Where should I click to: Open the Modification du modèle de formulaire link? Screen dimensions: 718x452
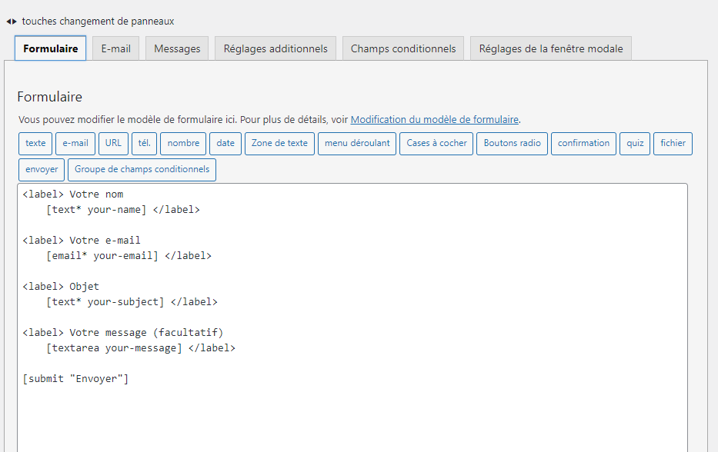point(435,119)
